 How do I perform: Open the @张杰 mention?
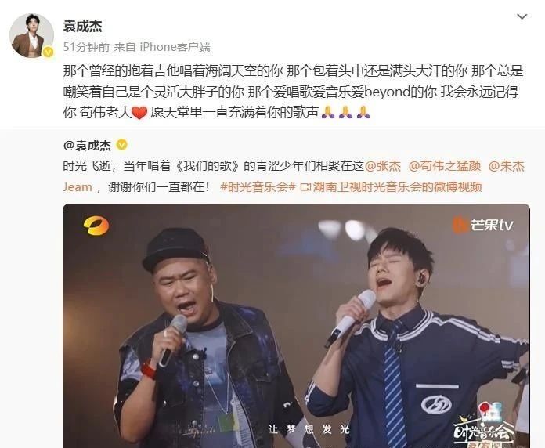382,166
